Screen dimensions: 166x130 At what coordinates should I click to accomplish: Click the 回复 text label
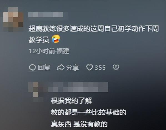click(x=44, y=67)
